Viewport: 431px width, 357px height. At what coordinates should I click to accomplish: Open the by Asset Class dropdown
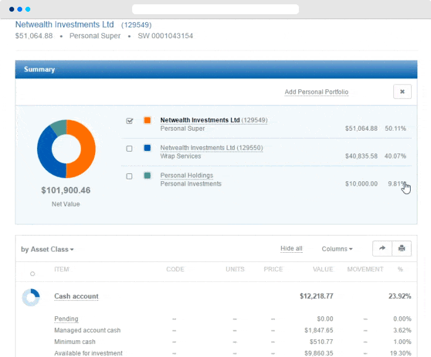point(48,250)
